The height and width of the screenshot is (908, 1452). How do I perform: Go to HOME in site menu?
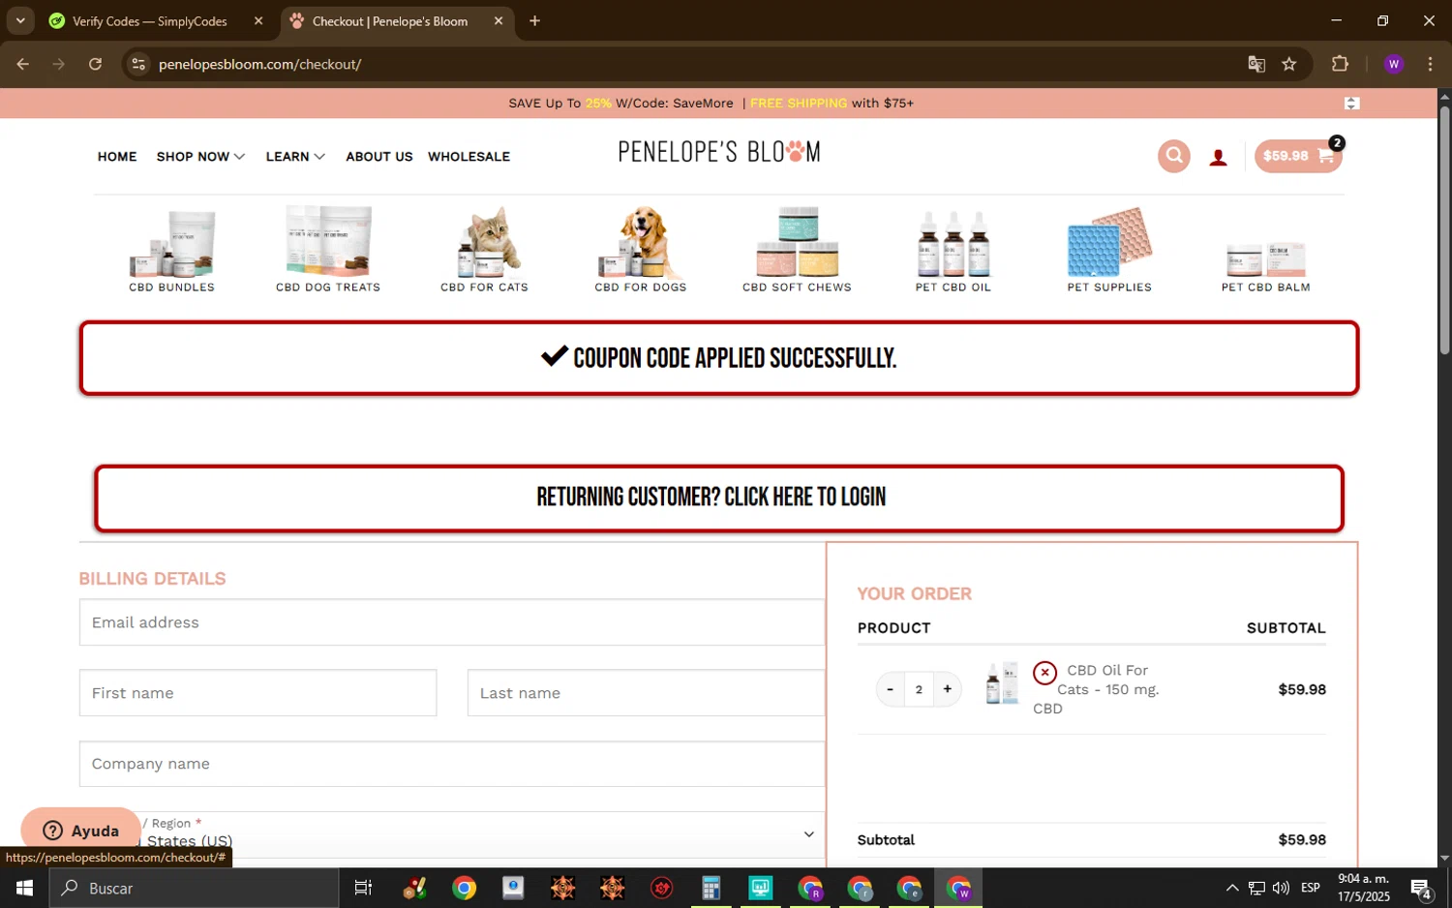tap(117, 157)
